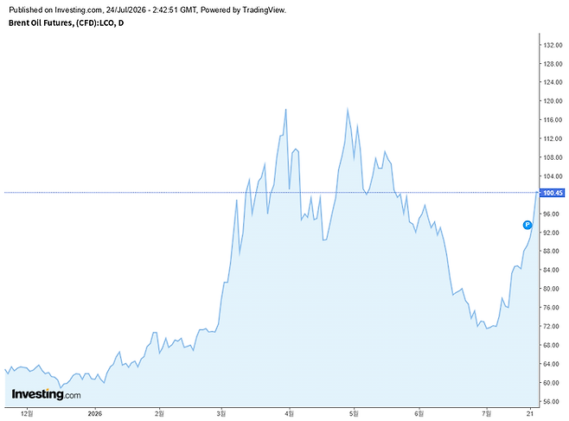Click the 7월 date label on time axis
Image resolution: width=569 pixels, height=421 pixels.
487,413
